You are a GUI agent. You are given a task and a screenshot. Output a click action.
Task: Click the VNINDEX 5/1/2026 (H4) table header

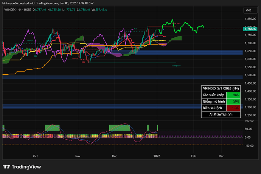pyautogui.click(x=221, y=88)
